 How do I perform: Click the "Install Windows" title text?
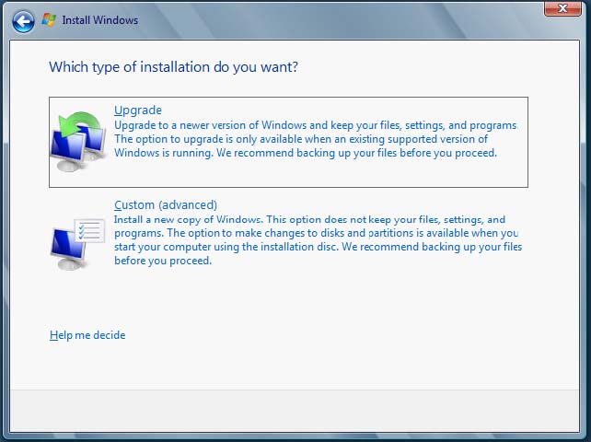99,19
